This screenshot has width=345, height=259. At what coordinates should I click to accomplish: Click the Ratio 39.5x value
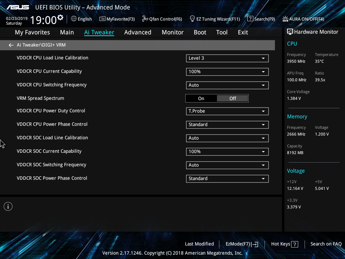point(320,80)
